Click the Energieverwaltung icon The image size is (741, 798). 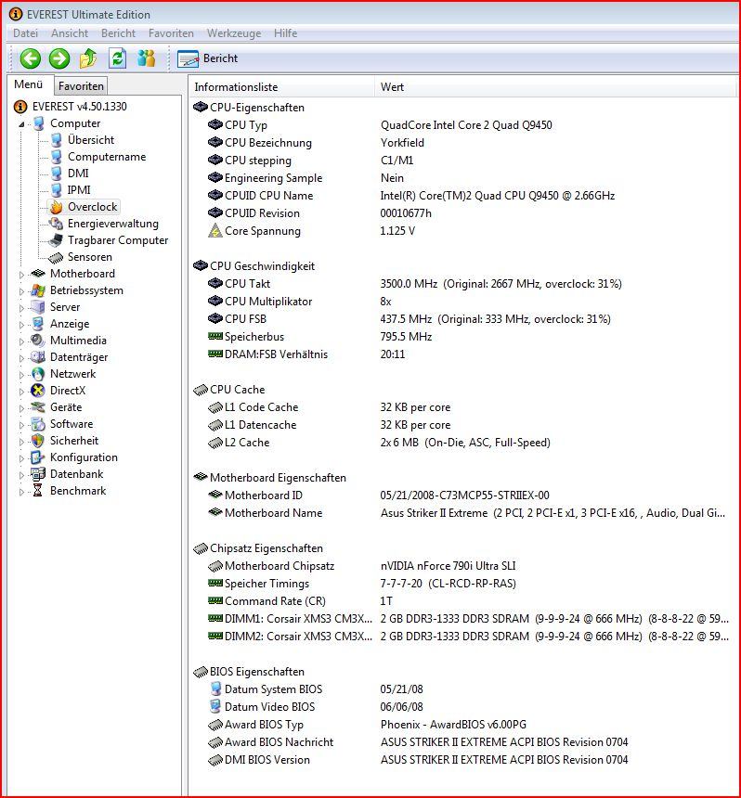[x=56, y=224]
